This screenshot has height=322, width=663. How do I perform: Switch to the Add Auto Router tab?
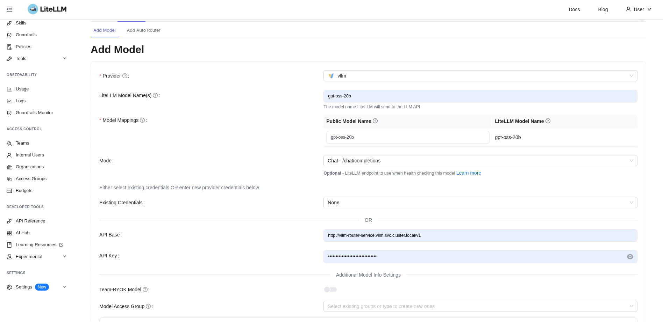point(144,30)
